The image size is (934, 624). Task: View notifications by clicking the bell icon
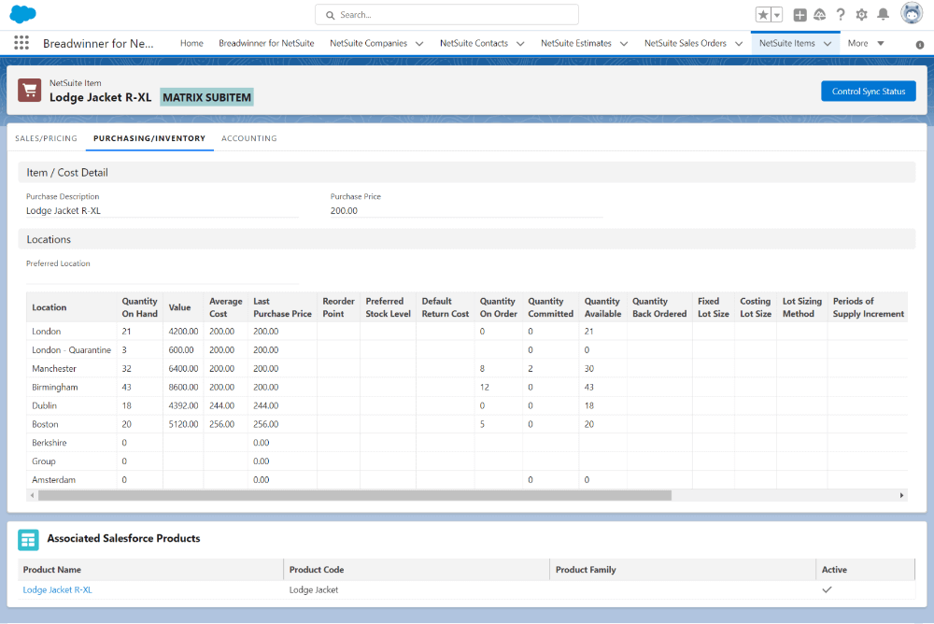(883, 14)
